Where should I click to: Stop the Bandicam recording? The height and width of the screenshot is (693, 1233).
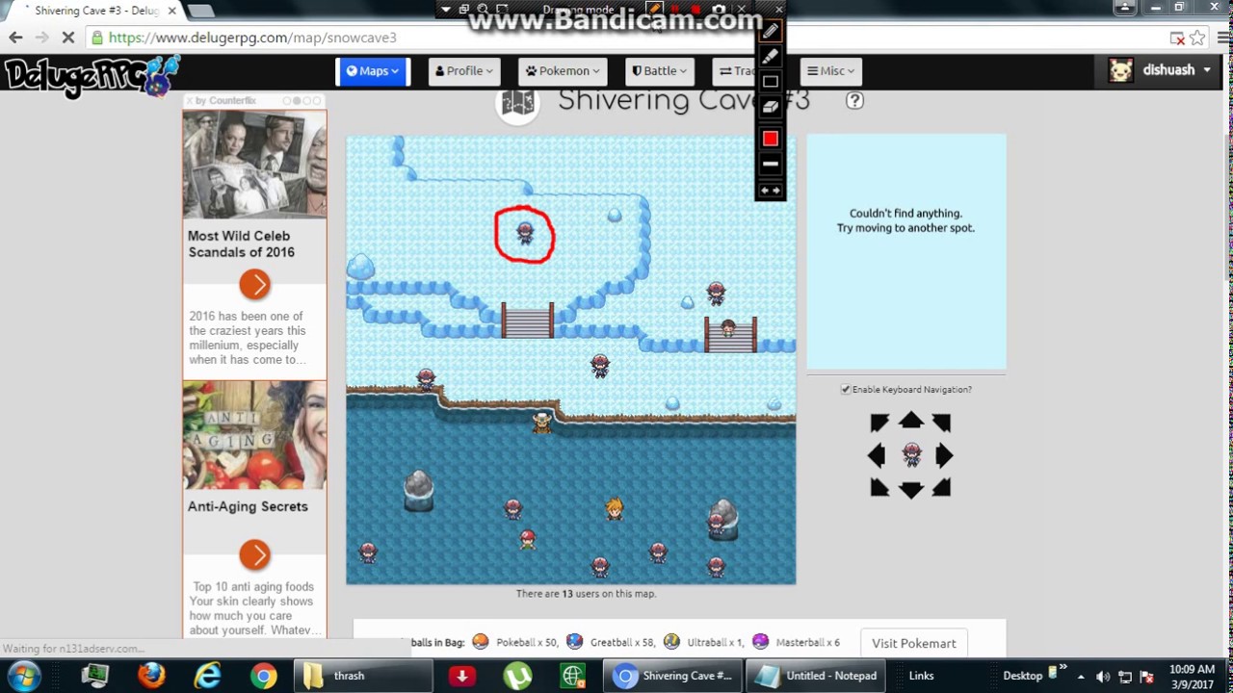[x=695, y=10]
